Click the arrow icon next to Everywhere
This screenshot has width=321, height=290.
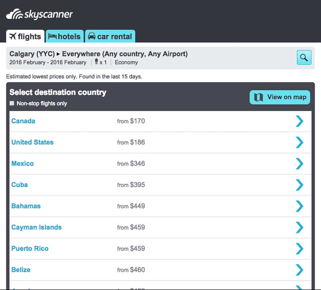(x=59, y=54)
